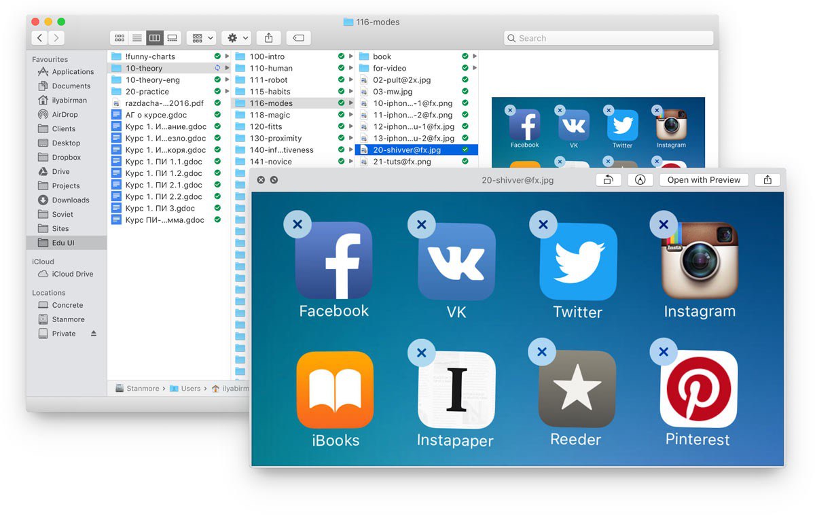Select the Курс 1. ПИ 1.1.gdoc file
The width and height of the screenshot is (815, 515).
(169, 161)
